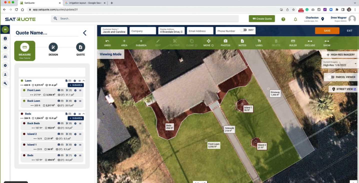Click the Driveway label on the map
Screen dimensions: 359x183
[275, 93]
